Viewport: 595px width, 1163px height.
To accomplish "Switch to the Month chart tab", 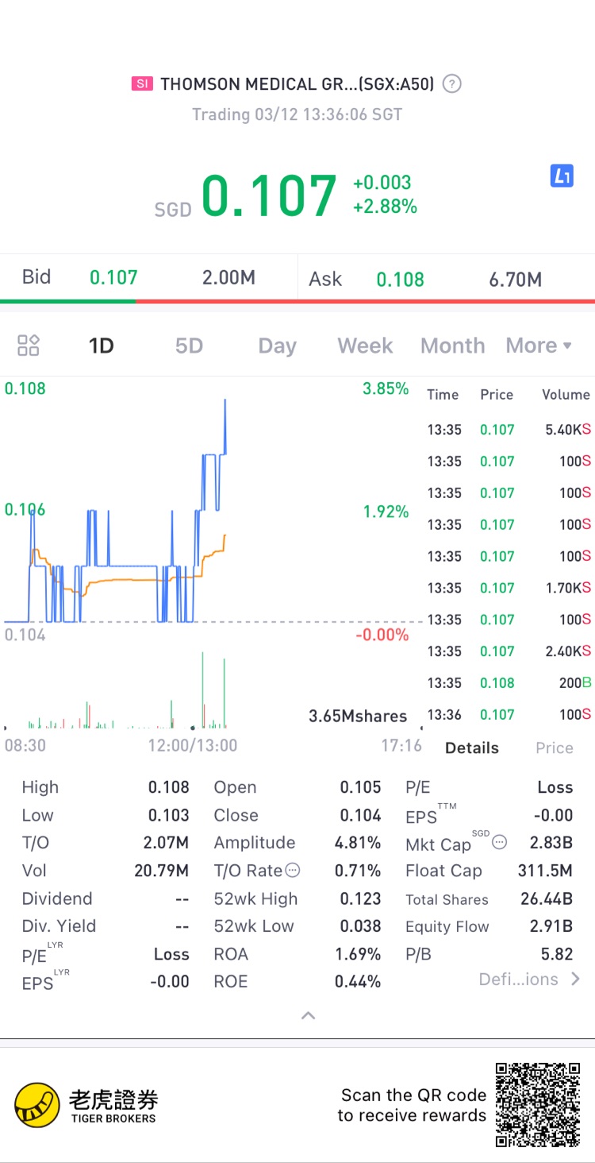I will pyautogui.click(x=452, y=346).
